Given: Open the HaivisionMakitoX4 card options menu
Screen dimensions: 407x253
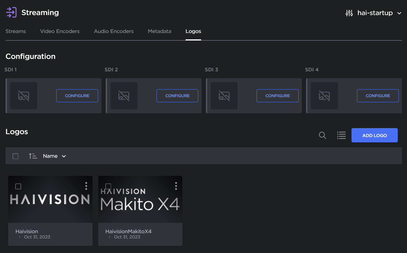Looking at the screenshot, I should [176, 186].
